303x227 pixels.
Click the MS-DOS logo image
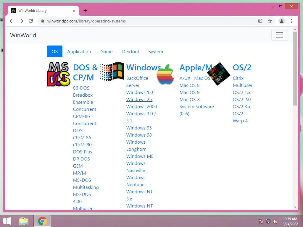click(59, 74)
